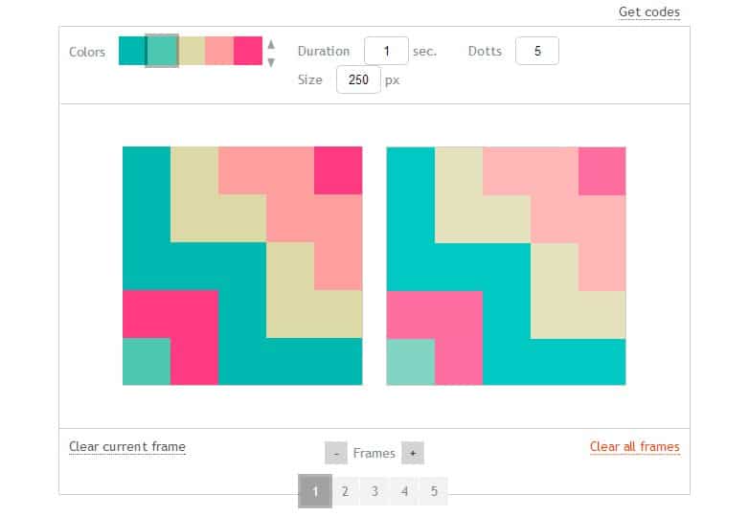Add a frame with plus button
The height and width of the screenshot is (517, 749).
[x=413, y=453]
